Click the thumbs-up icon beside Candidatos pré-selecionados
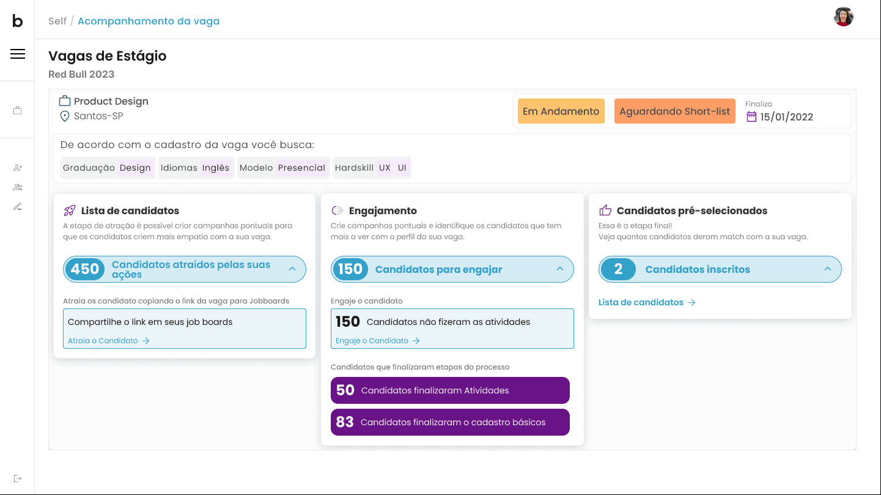 click(x=605, y=211)
